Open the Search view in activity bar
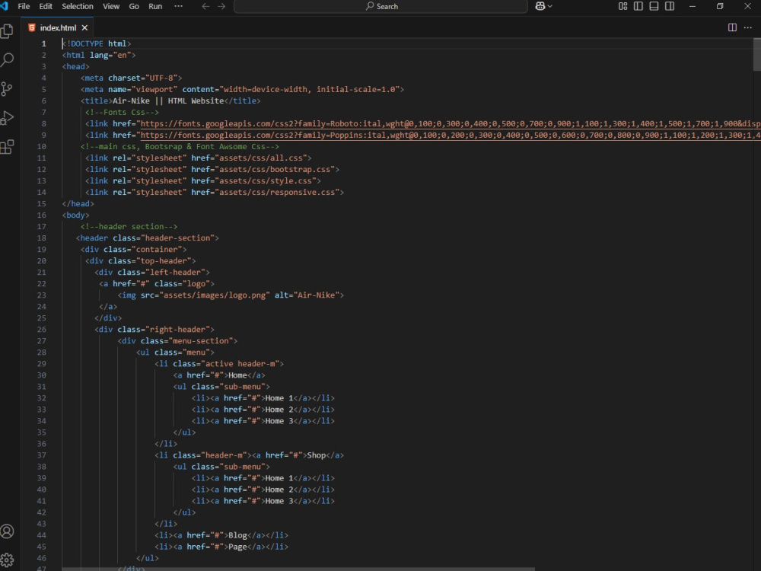The image size is (761, 571). (8, 59)
